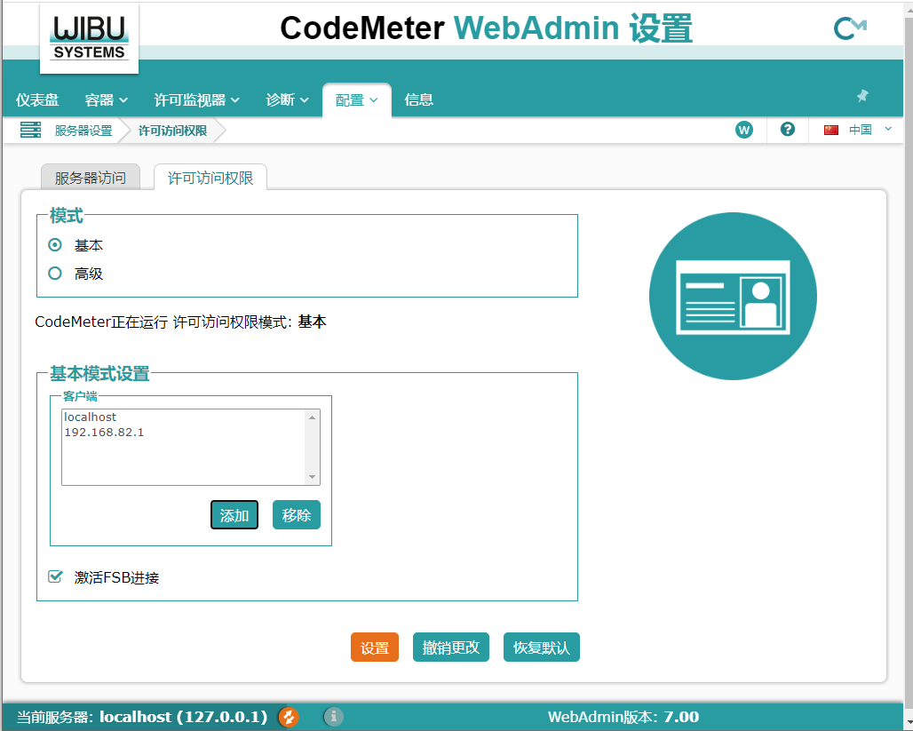This screenshot has height=731, width=913.
Task: Expand the 许可监视器 menu
Action: 197,100
